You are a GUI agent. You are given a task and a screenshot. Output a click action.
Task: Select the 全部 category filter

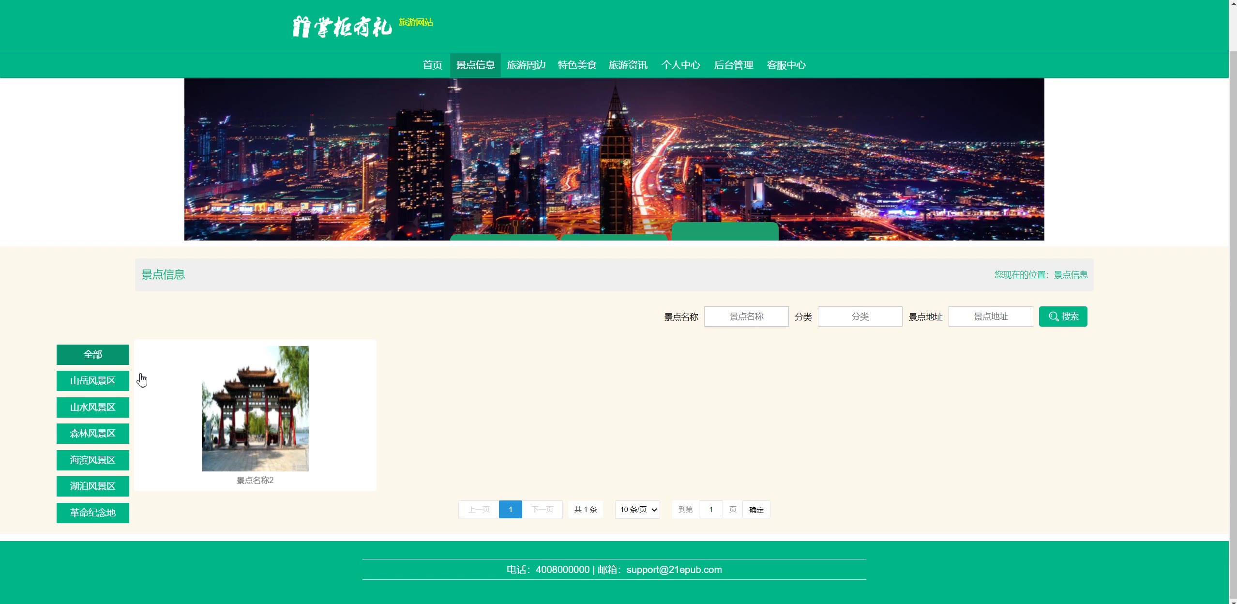coord(92,355)
